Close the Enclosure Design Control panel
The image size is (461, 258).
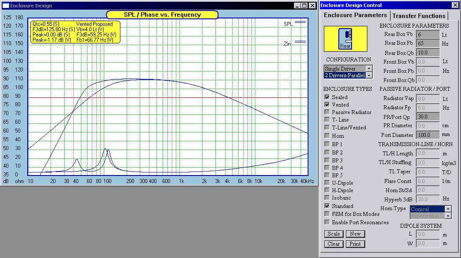[455, 5]
